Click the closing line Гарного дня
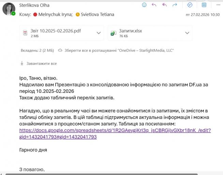 tap(33, 150)
